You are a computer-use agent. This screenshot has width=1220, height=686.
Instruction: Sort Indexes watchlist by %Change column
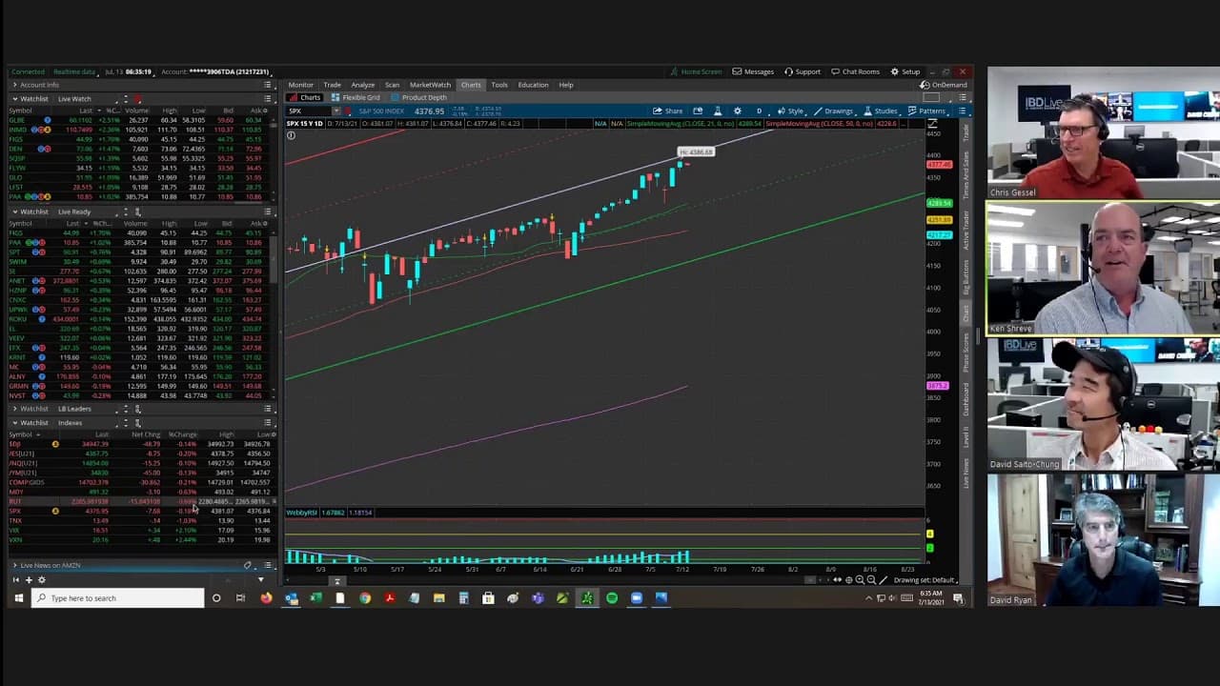click(182, 434)
